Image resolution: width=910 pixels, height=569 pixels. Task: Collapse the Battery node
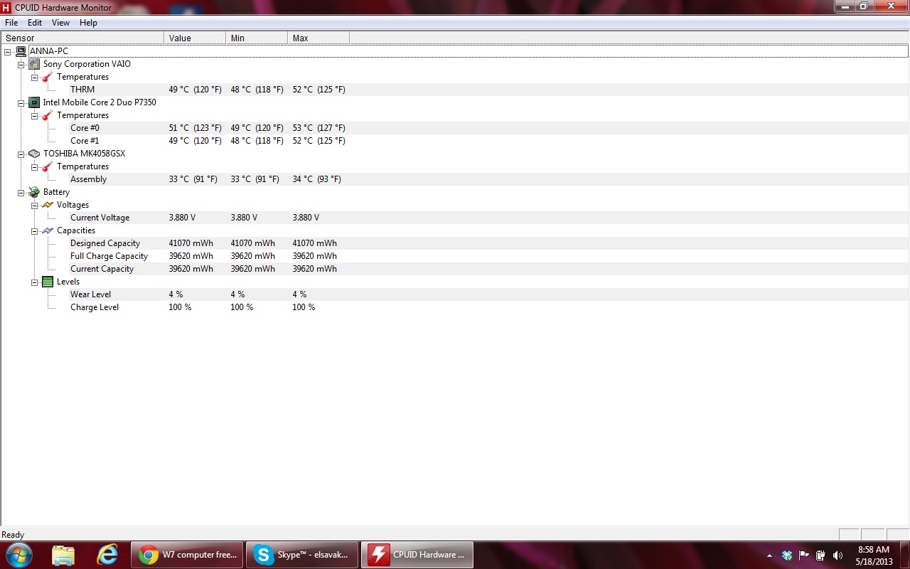click(21, 192)
